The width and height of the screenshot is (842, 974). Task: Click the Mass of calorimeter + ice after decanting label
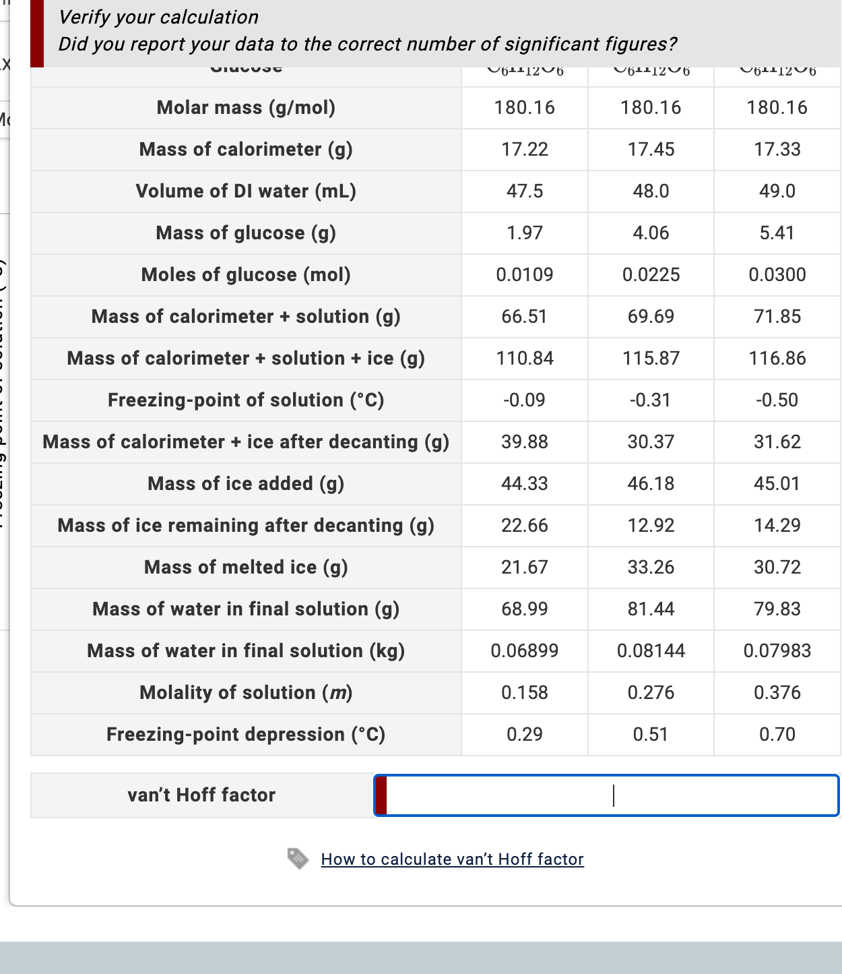pyautogui.click(x=246, y=442)
